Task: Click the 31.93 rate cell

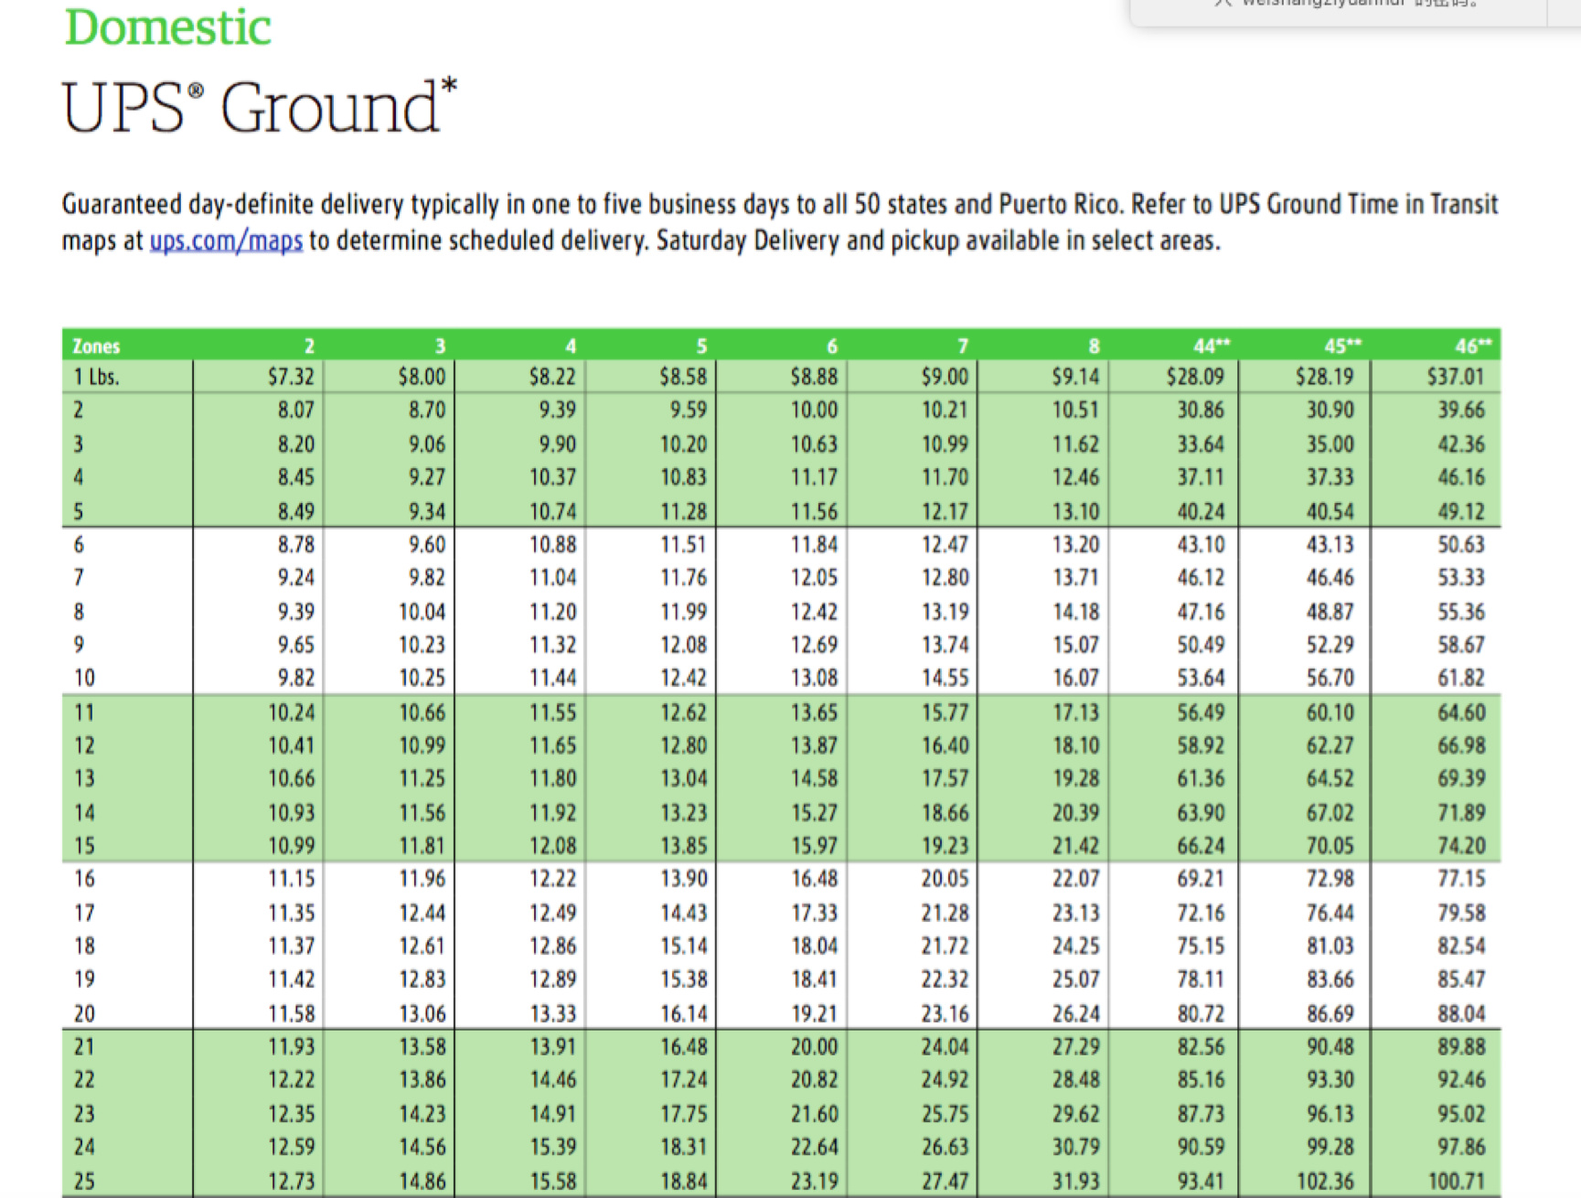Action: pyautogui.click(x=1074, y=1181)
